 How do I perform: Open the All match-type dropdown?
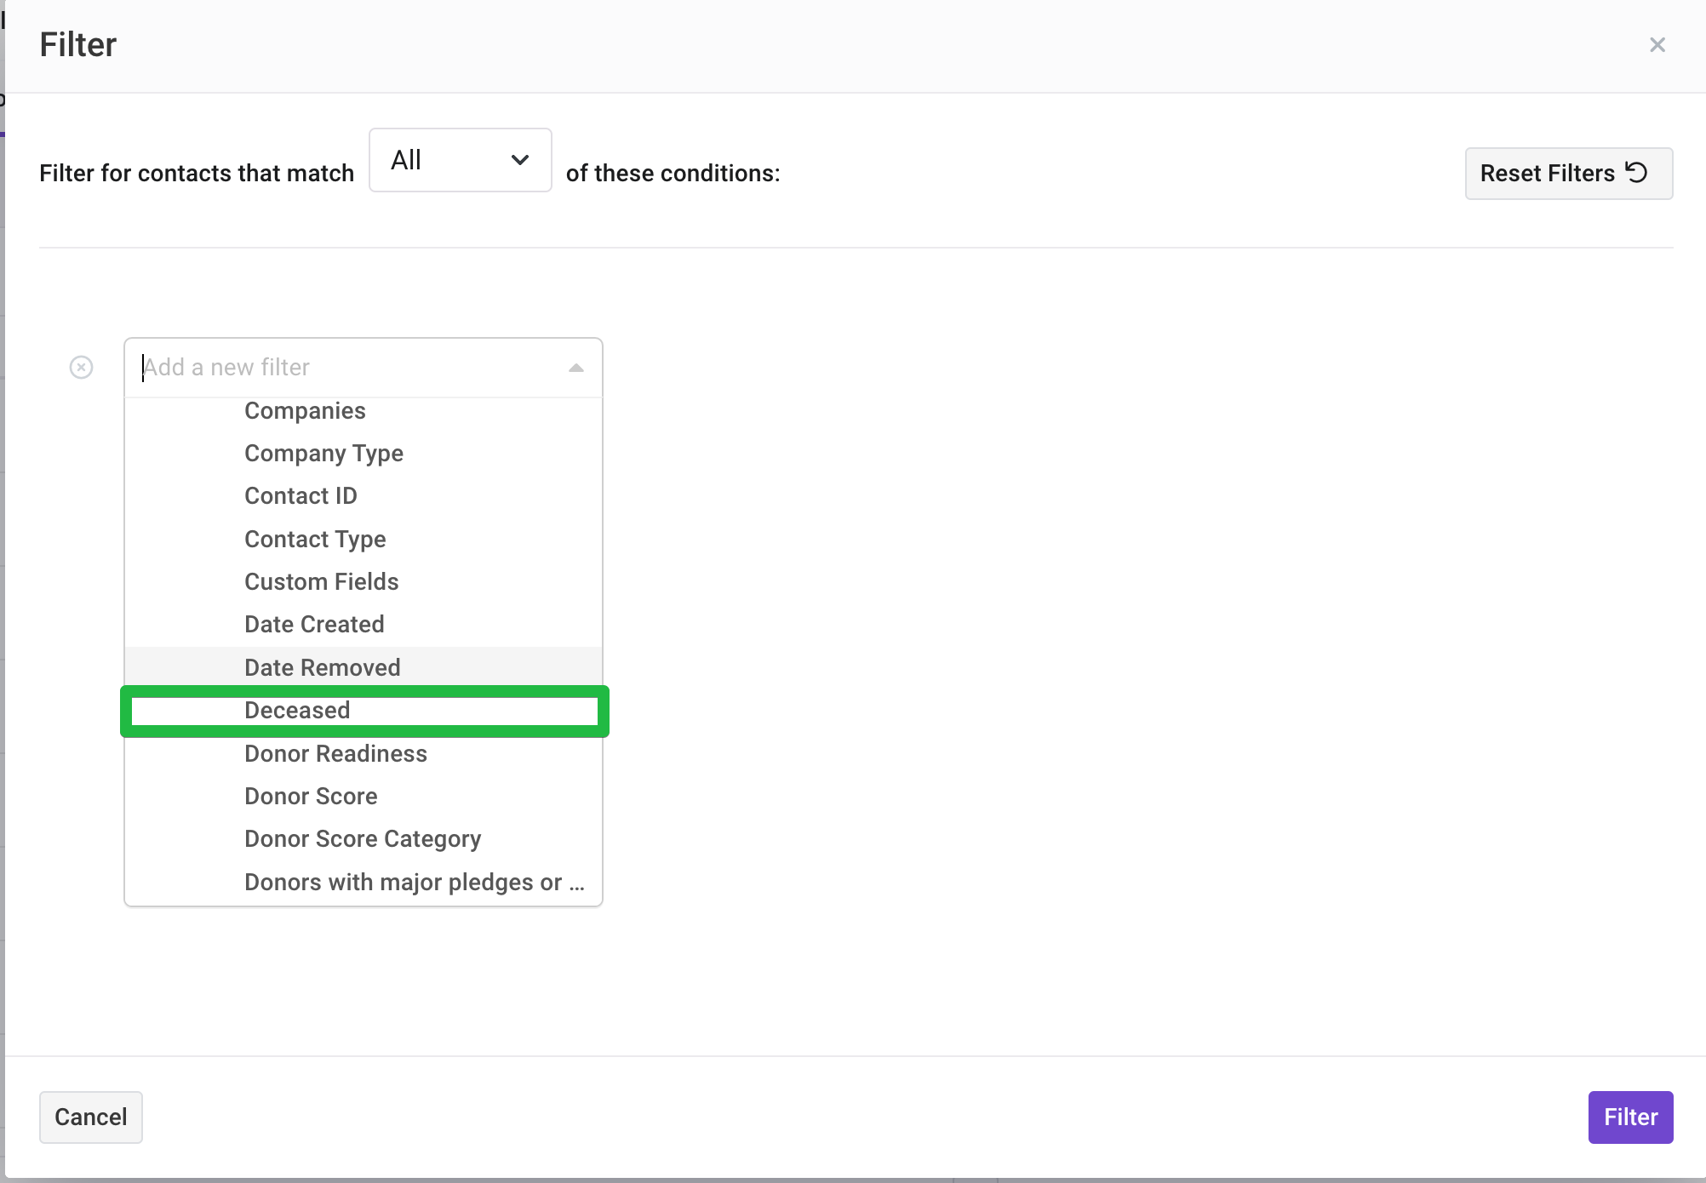coord(460,160)
